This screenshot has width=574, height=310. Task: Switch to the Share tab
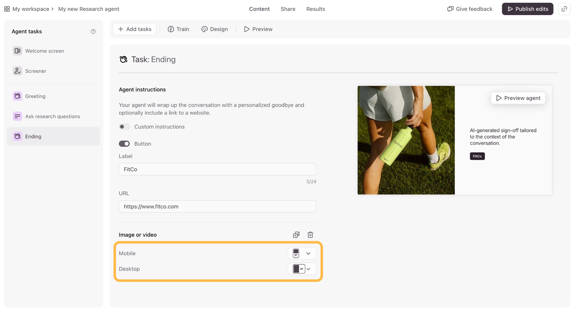288,9
